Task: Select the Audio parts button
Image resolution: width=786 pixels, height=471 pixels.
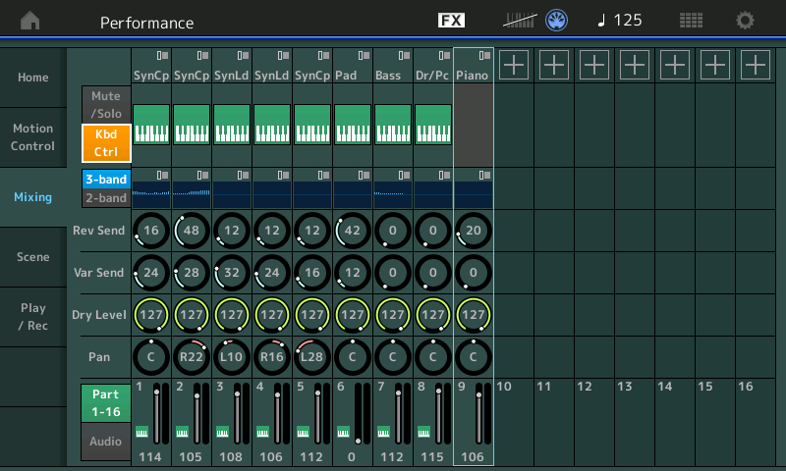Action: 106,442
